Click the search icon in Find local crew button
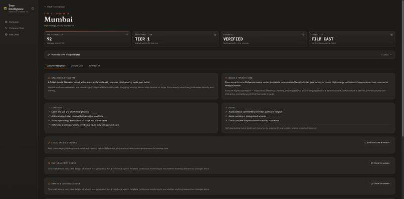This screenshot has height=199, width=404. 365,142
